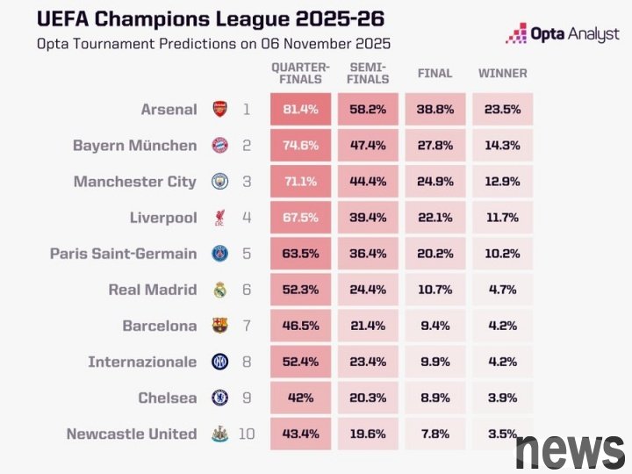Click the Newcastle United team name
The width and height of the screenshot is (632, 474).
[x=132, y=434]
